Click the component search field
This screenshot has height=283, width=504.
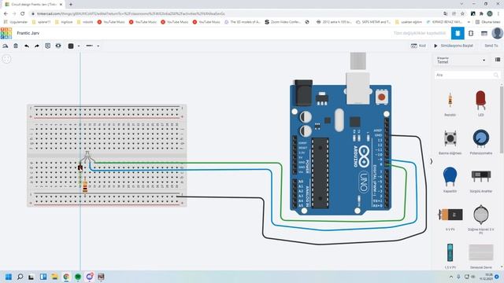click(467, 75)
